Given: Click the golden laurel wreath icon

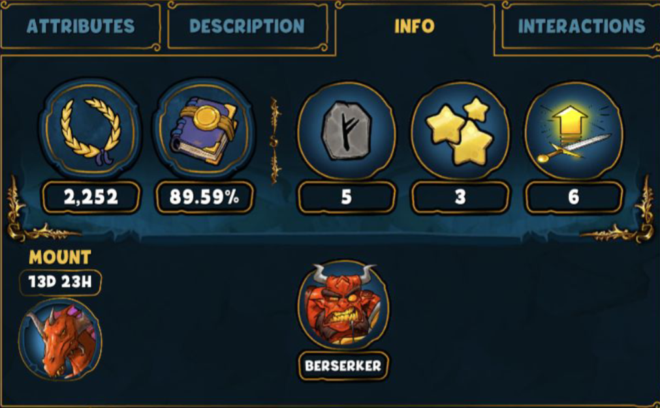Looking at the screenshot, I should pyautogui.click(x=91, y=128).
